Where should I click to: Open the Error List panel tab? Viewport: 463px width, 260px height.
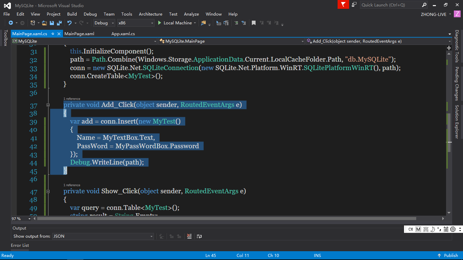[20, 245]
